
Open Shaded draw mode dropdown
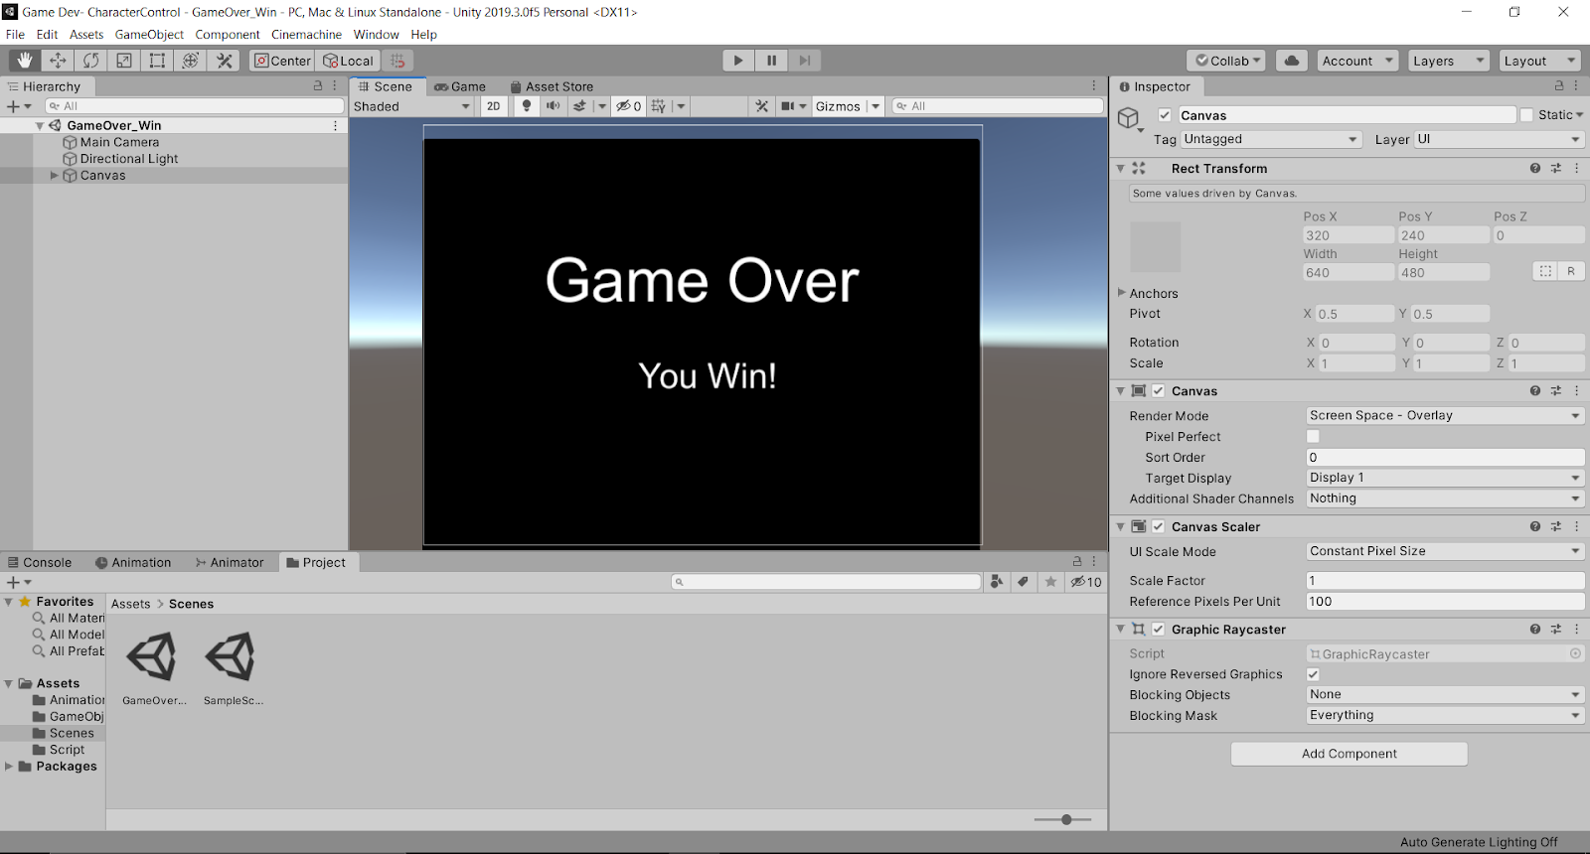point(412,106)
